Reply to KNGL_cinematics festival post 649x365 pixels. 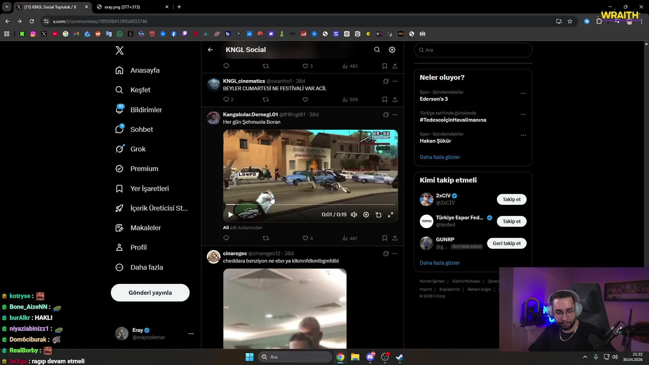click(x=226, y=99)
